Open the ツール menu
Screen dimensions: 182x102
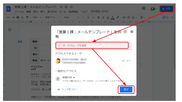pos(62,12)
